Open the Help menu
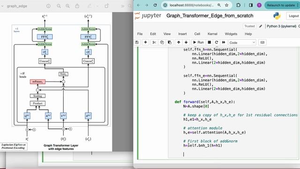 [x=248, y=34]
